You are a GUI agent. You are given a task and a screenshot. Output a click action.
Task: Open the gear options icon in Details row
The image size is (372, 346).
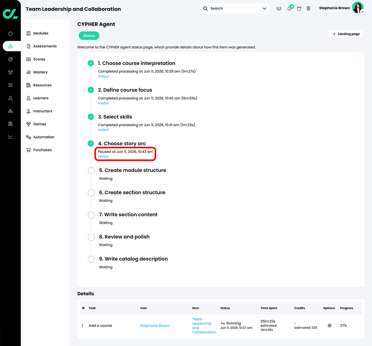[329, 326]
